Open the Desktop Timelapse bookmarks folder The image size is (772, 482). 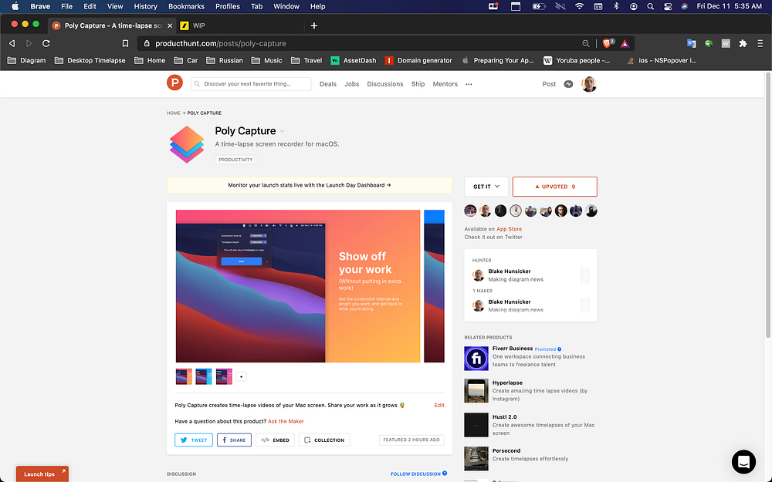90,60
